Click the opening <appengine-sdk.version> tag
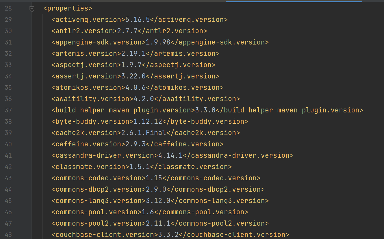384x239 pixels. (99, 42)
